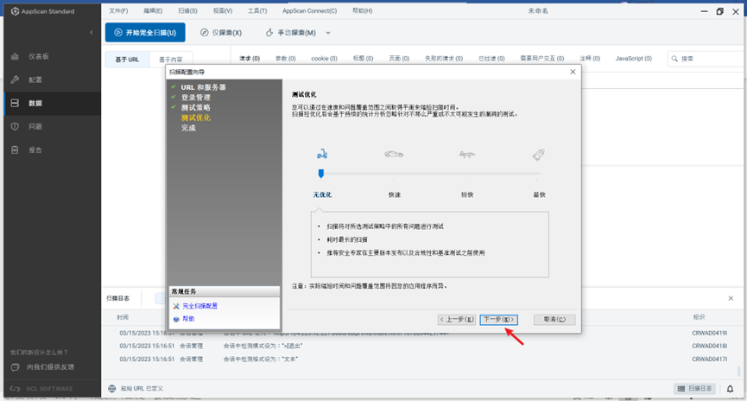
Task: Select the Parameters (0) tab
Action: (x=285, y=58)
